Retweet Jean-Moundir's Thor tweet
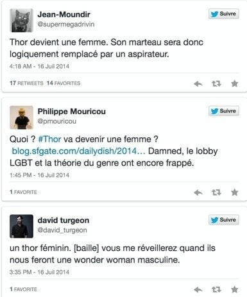Image resolution: width=247 pixels, height=297 pixels. 216,83
